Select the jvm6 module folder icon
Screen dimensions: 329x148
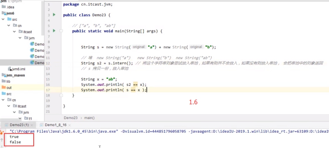click(x=4, y=13)
